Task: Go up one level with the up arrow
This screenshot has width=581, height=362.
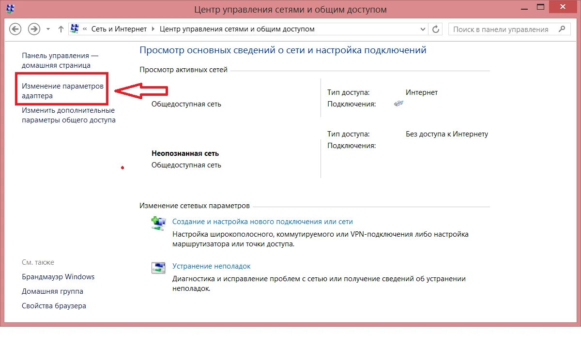Action: [61, 29]
